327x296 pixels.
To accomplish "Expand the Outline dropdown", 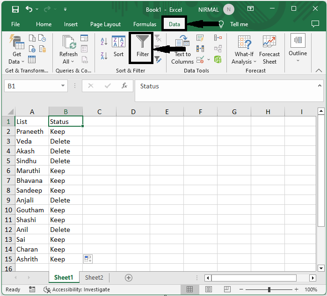I will click(x=298, y=48).
